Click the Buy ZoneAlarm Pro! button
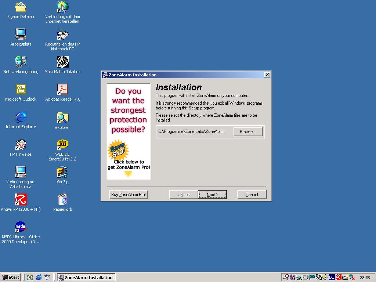This screenshot has height=282, width=376. (129, 195)
